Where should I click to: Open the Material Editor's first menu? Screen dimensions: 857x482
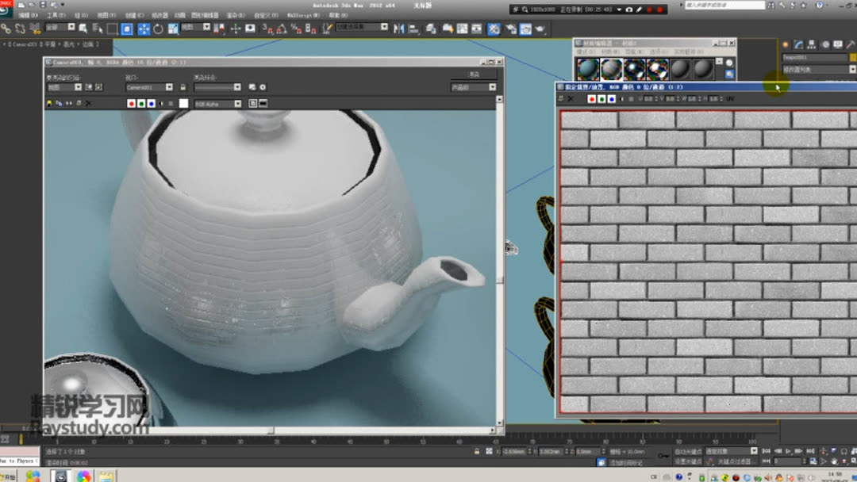click(585, 52)
